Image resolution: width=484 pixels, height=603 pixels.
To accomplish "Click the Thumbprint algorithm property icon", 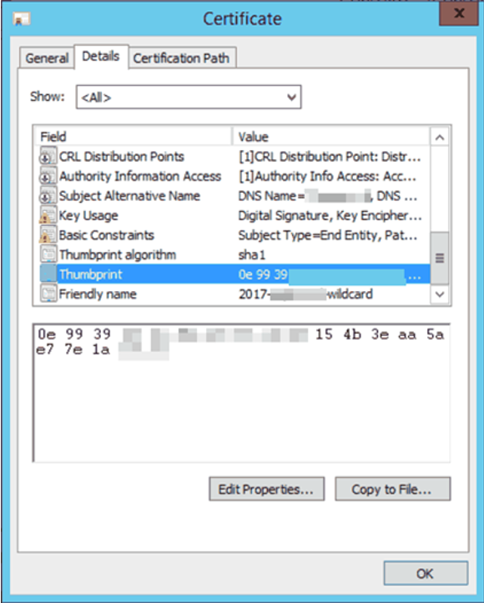I will (48, 254).
